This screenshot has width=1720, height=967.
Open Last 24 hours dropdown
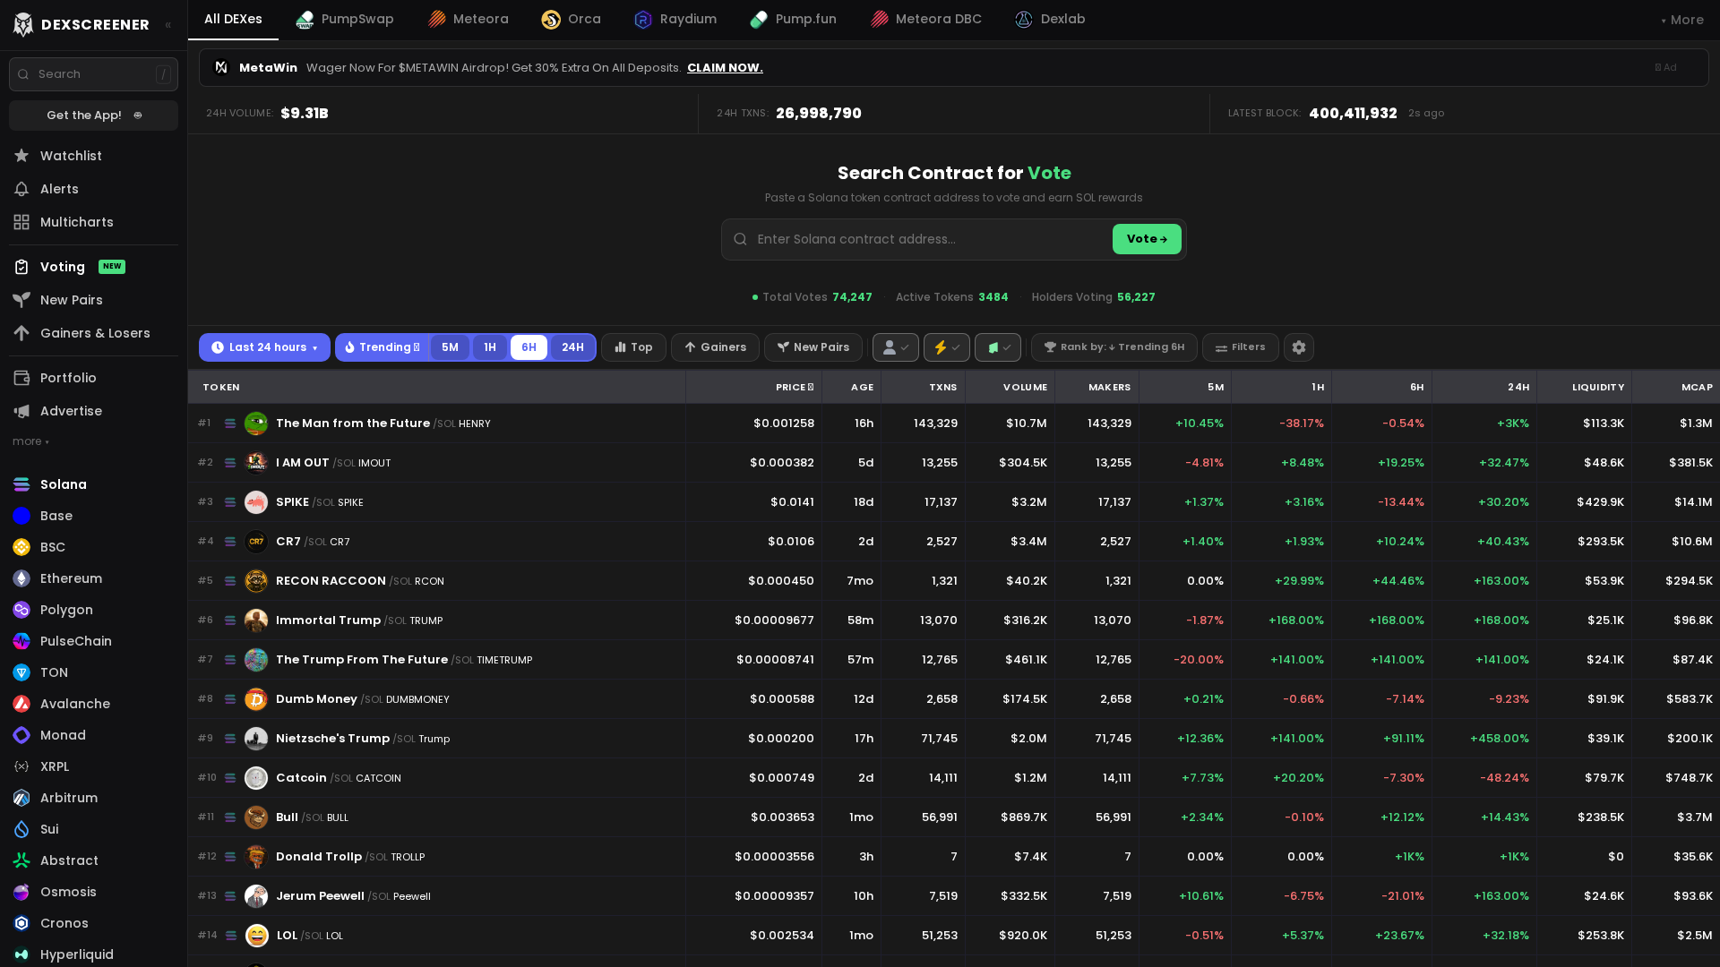point(264,347)
